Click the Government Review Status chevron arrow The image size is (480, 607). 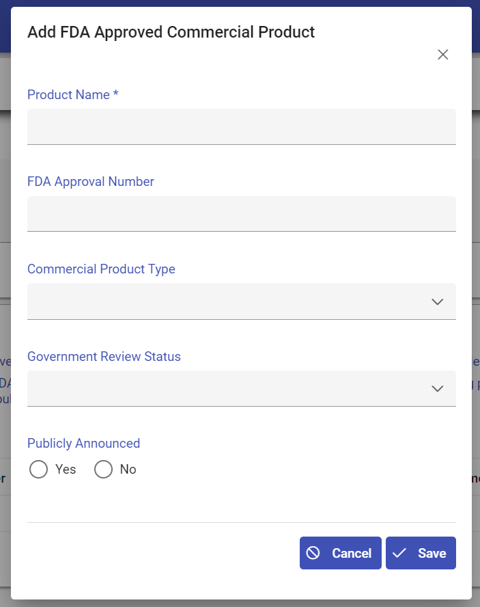click(x=438, y=388)
